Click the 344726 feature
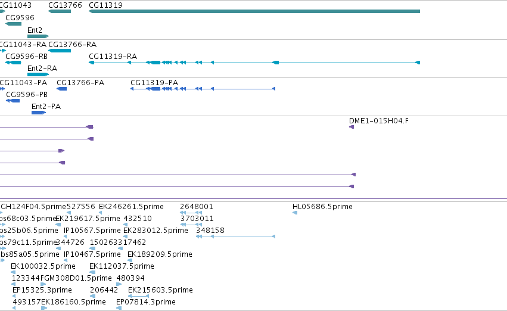The image size is (507, 311). click(x=58, y=248)
